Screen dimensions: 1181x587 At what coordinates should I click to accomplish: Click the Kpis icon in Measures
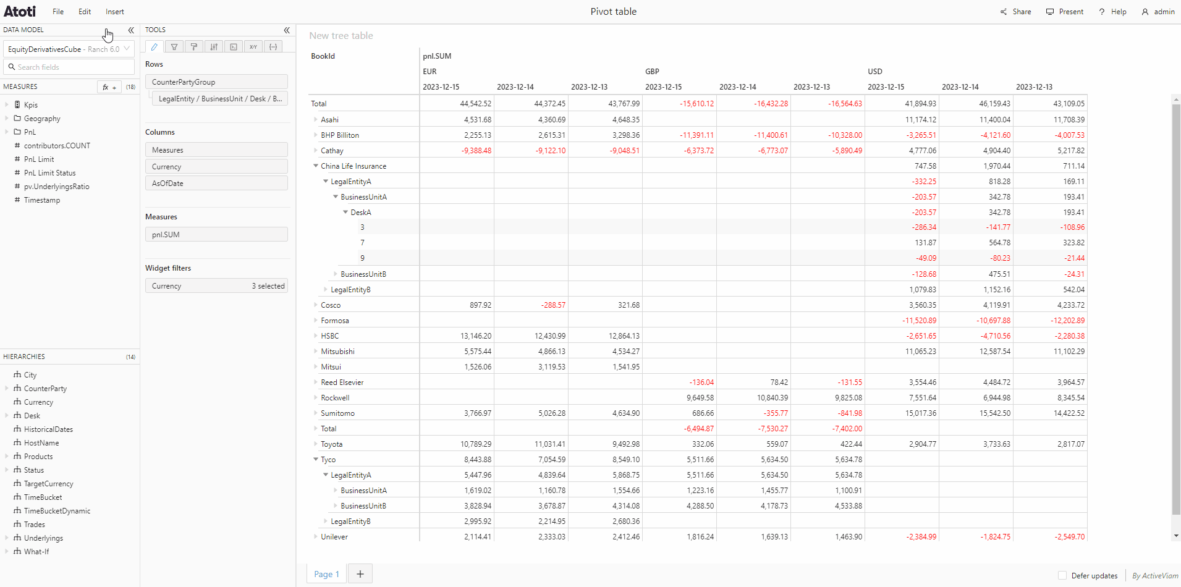(17, 104)
